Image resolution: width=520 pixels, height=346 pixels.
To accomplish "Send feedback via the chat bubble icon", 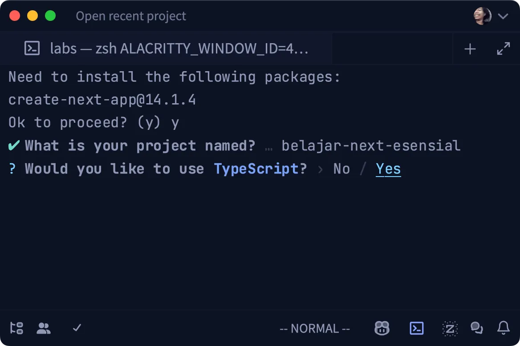I will tap(477, 328).
